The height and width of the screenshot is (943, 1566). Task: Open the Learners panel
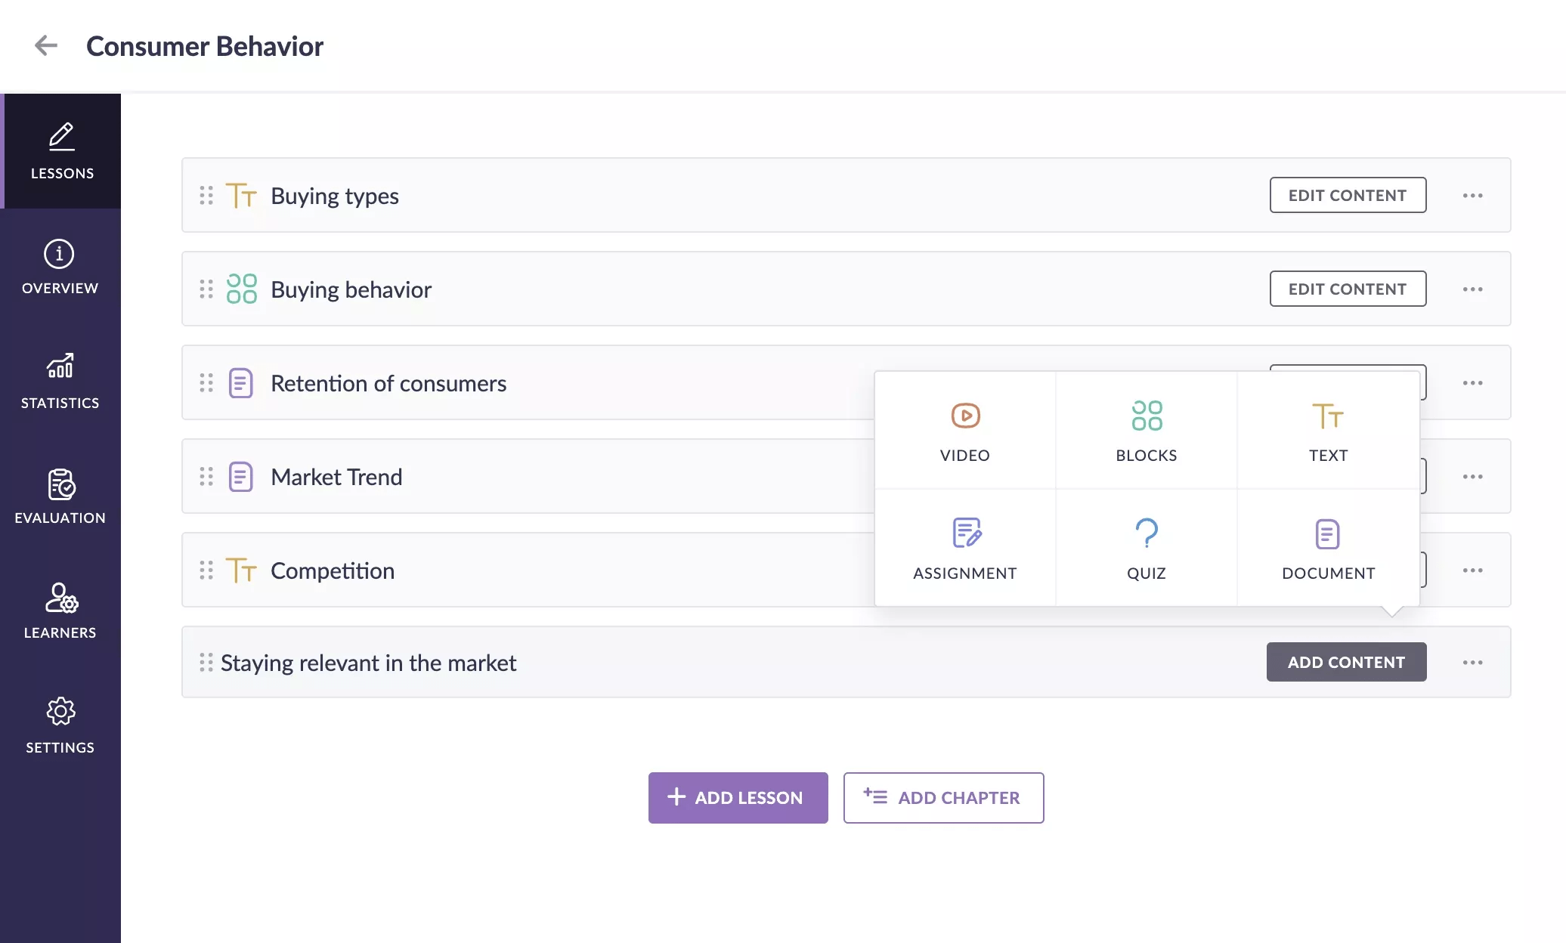click(x=60, y=611)
